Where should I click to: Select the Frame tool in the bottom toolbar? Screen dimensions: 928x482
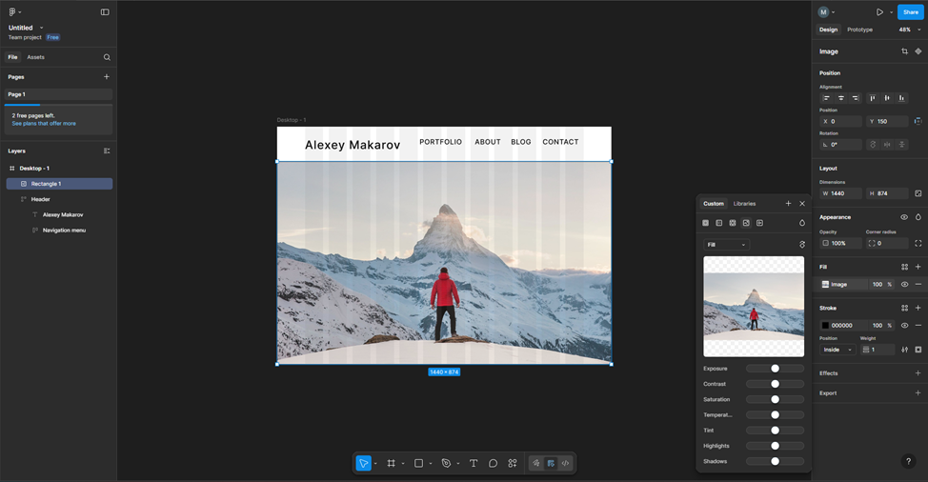pos(391,463)
